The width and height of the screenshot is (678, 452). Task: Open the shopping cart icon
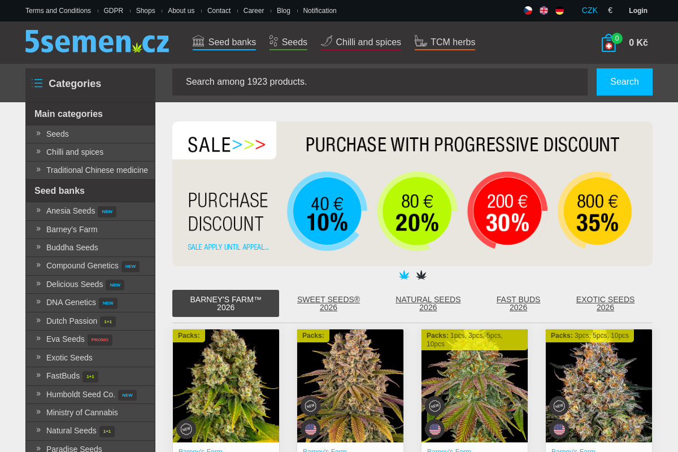click(609, 43)
